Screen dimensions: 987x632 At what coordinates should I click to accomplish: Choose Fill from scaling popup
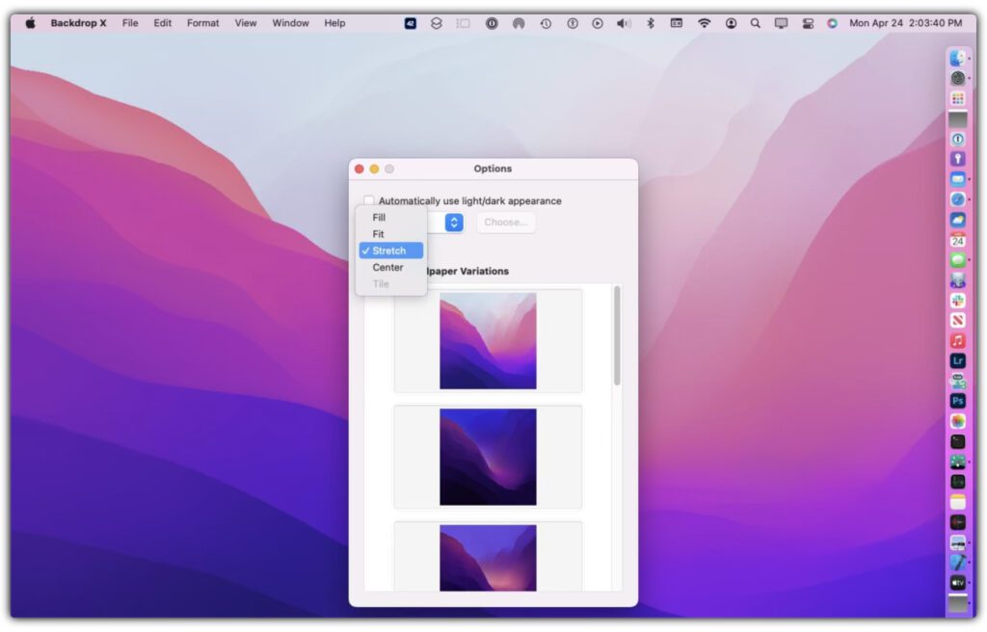pyautogui.click(x=379, y=218)
